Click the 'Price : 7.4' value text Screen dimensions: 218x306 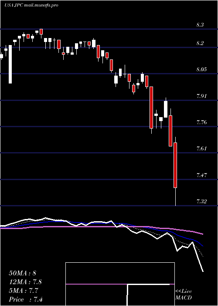click(26, 299)
